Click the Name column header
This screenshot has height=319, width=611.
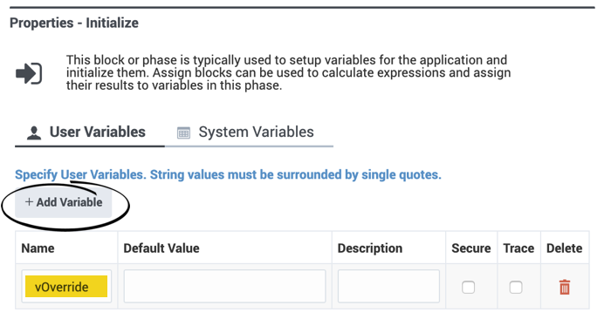point(38,248)
